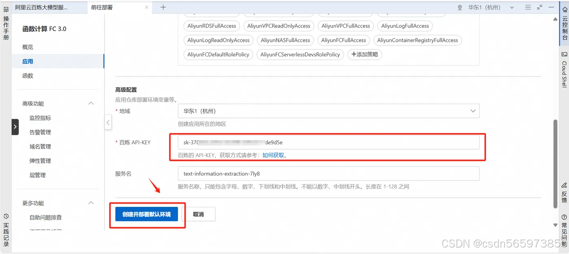Click the AliyunVPCFullAccess policy tag

[x=346, y=26]
